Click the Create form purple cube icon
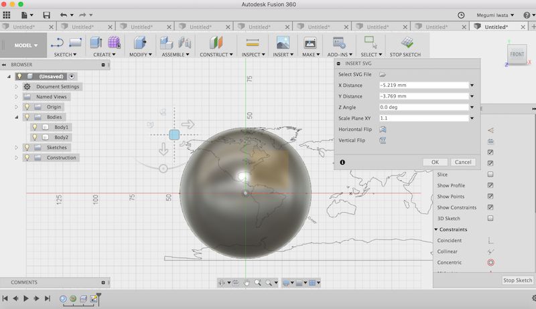 (x=114, y=43)
